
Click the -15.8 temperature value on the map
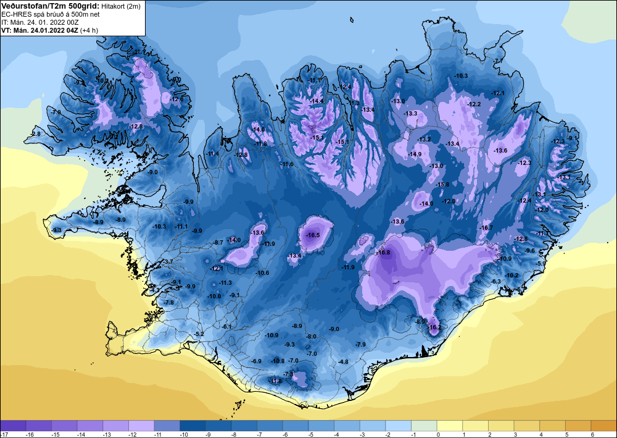click(442, 184)
